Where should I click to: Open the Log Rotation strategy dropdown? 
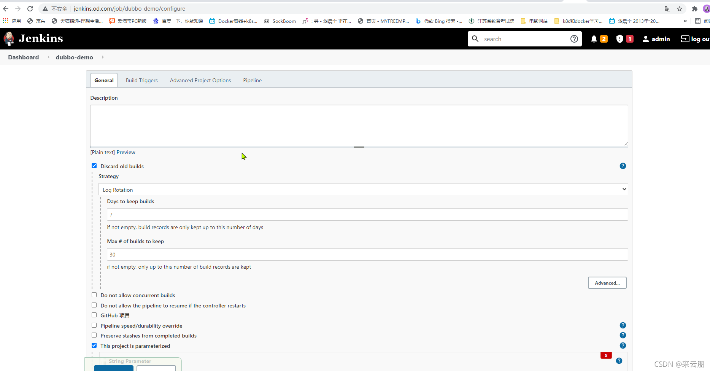coord(363,189)
